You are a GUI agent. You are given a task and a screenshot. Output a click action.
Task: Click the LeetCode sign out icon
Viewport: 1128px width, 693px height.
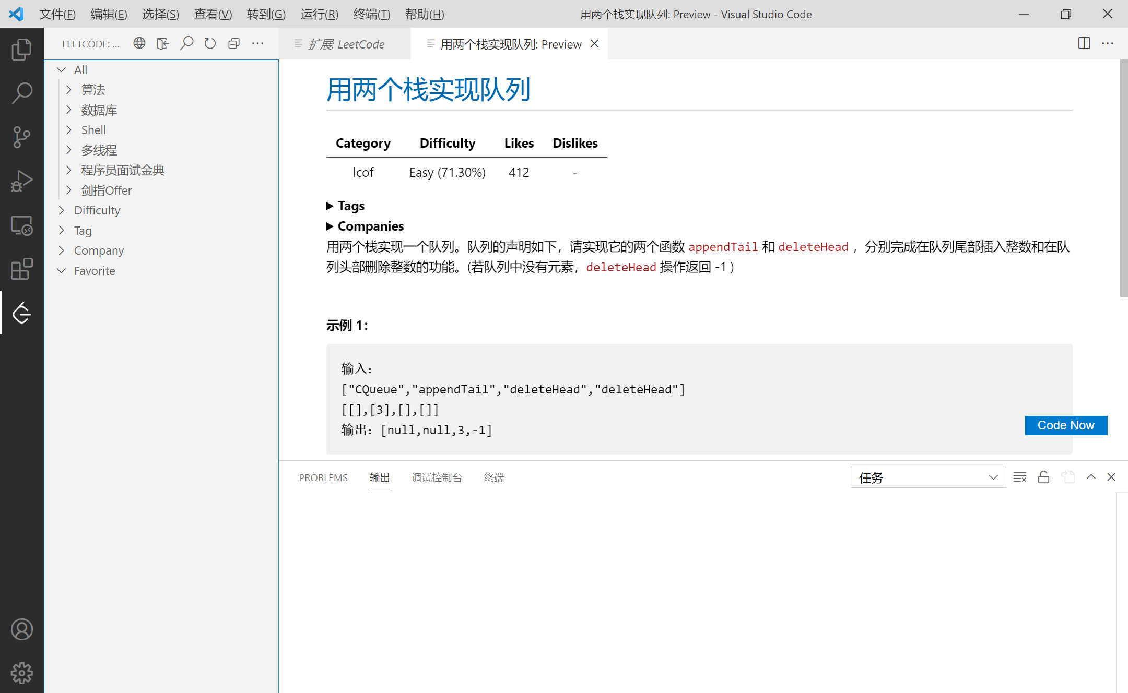[x=163, y=43]
